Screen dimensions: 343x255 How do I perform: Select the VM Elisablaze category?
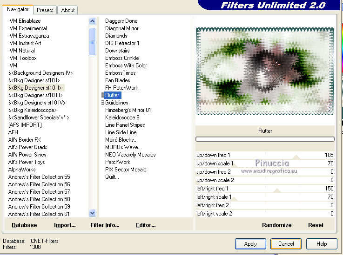coord(25,21)
